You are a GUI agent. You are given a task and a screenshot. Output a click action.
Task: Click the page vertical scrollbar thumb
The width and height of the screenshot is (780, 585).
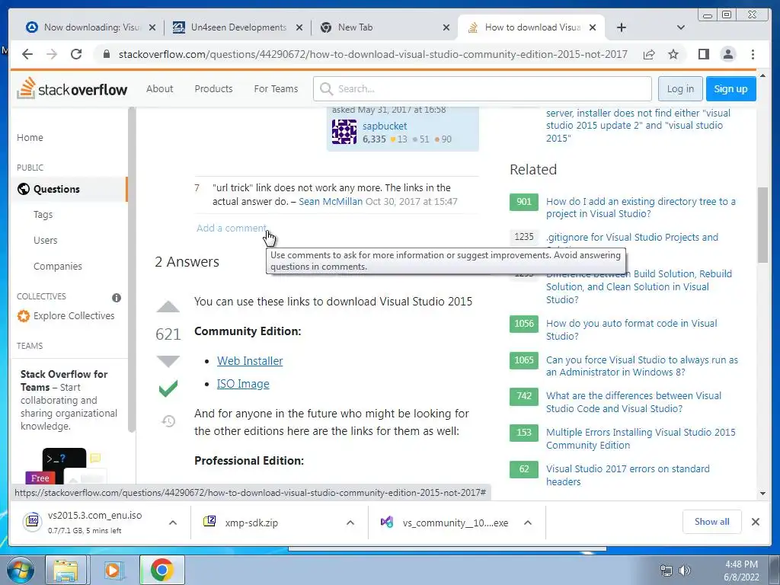762,225
